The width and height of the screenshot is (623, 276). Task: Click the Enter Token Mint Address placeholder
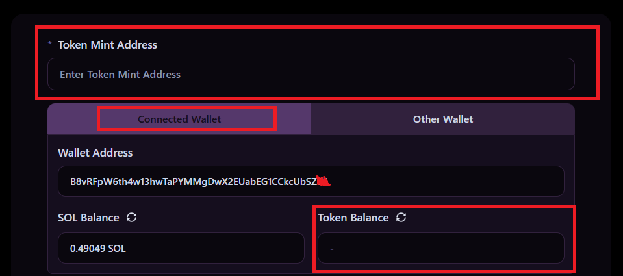[120, 75]
